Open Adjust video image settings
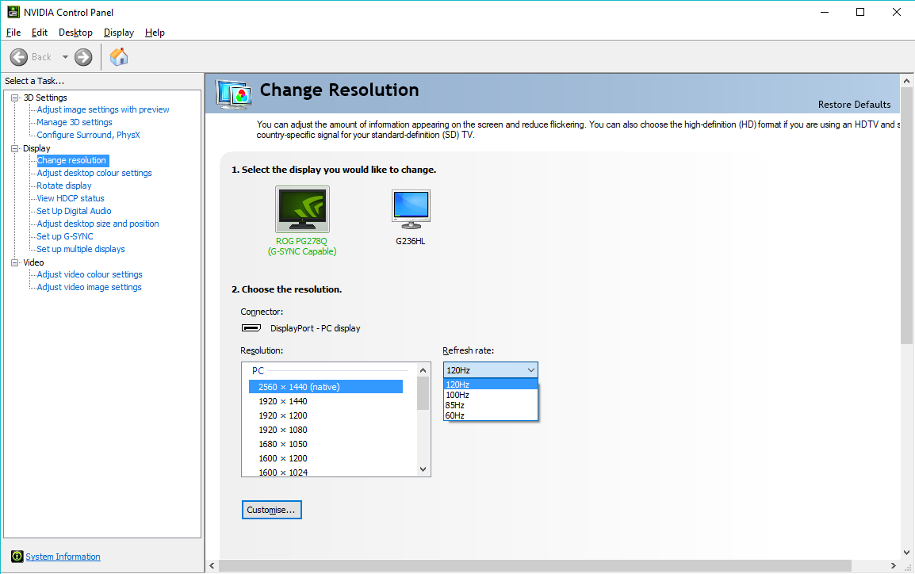The image size is (915, 574). [x=90, y=287]
